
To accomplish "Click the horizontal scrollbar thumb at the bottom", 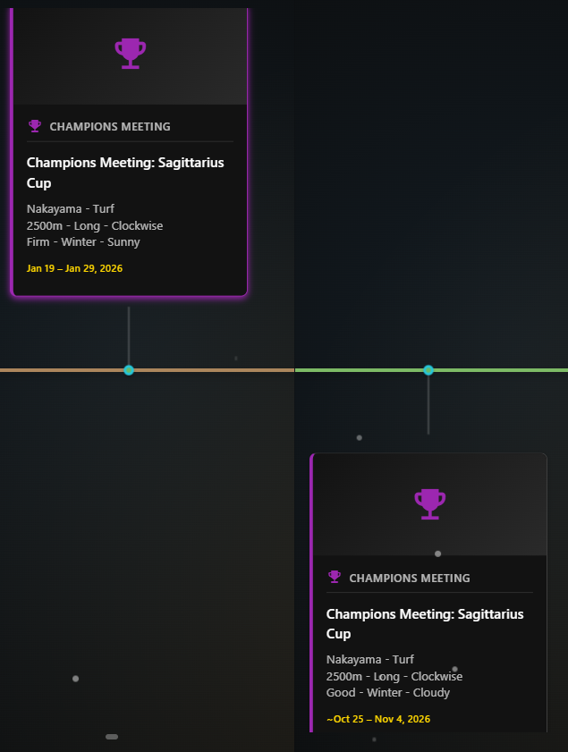I will pyautogui.click(x=112, y=737).
